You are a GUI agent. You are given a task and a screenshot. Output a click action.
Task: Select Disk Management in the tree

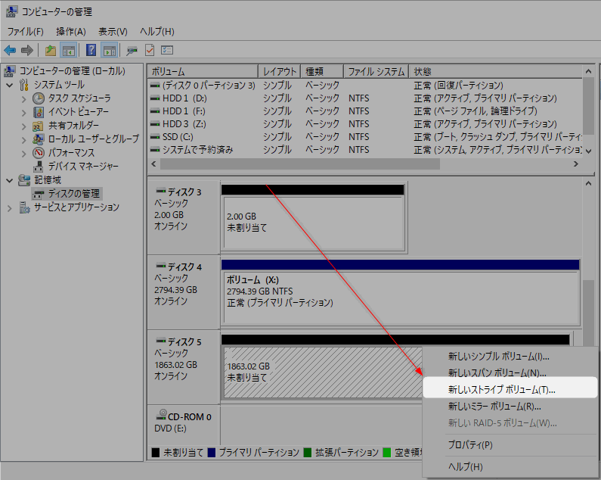(x=73, y=194)
